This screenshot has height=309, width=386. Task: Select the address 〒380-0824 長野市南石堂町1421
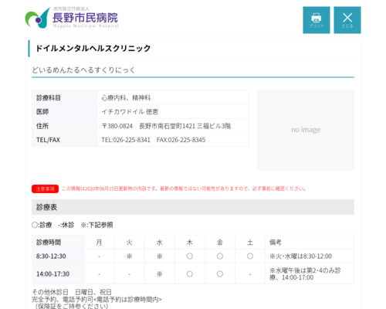(x=148, y=126)
